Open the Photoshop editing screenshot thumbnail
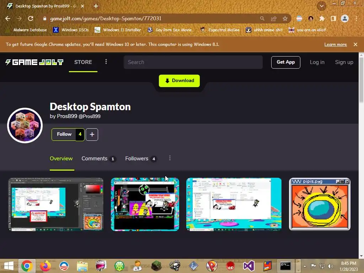364x273 pixels. click(x=56, y=204)
